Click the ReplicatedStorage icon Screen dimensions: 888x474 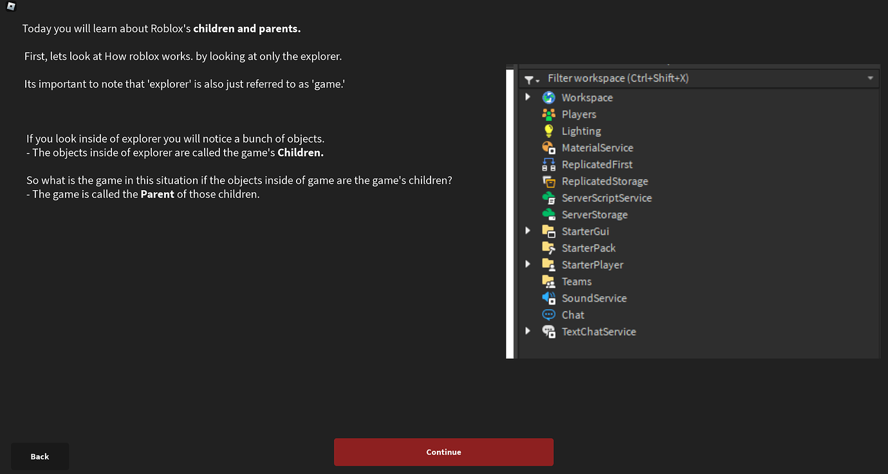(x=549, y=180)
